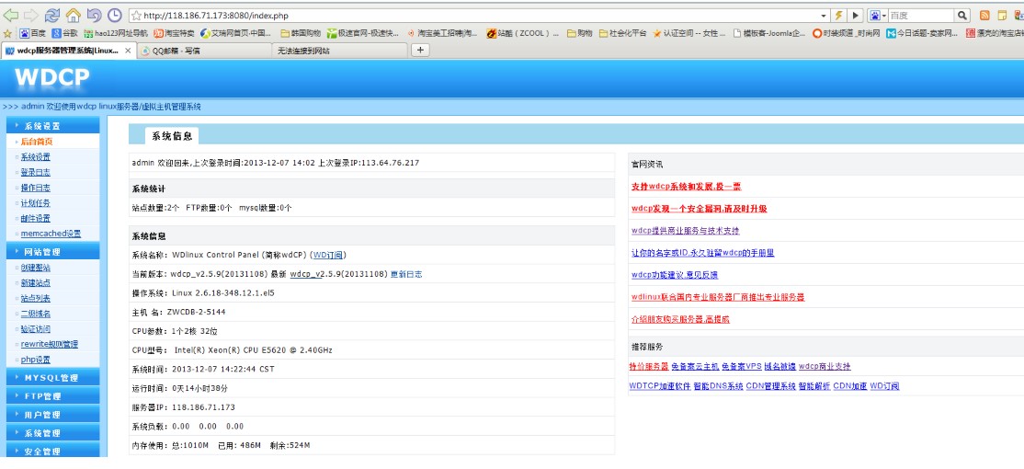Open sidebar link 系统设置 under 后台首页
Viewport: 1024px width, 469px height.
pyautogui.click(x=35, y=156)
